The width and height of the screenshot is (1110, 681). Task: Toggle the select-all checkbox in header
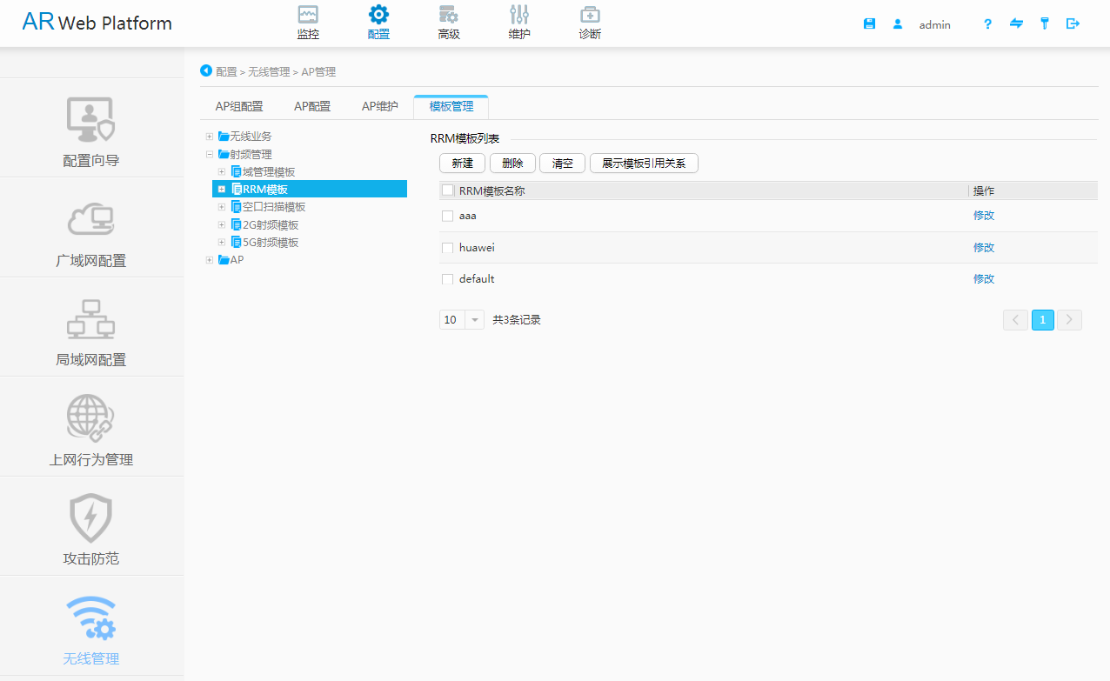[447, 190]
